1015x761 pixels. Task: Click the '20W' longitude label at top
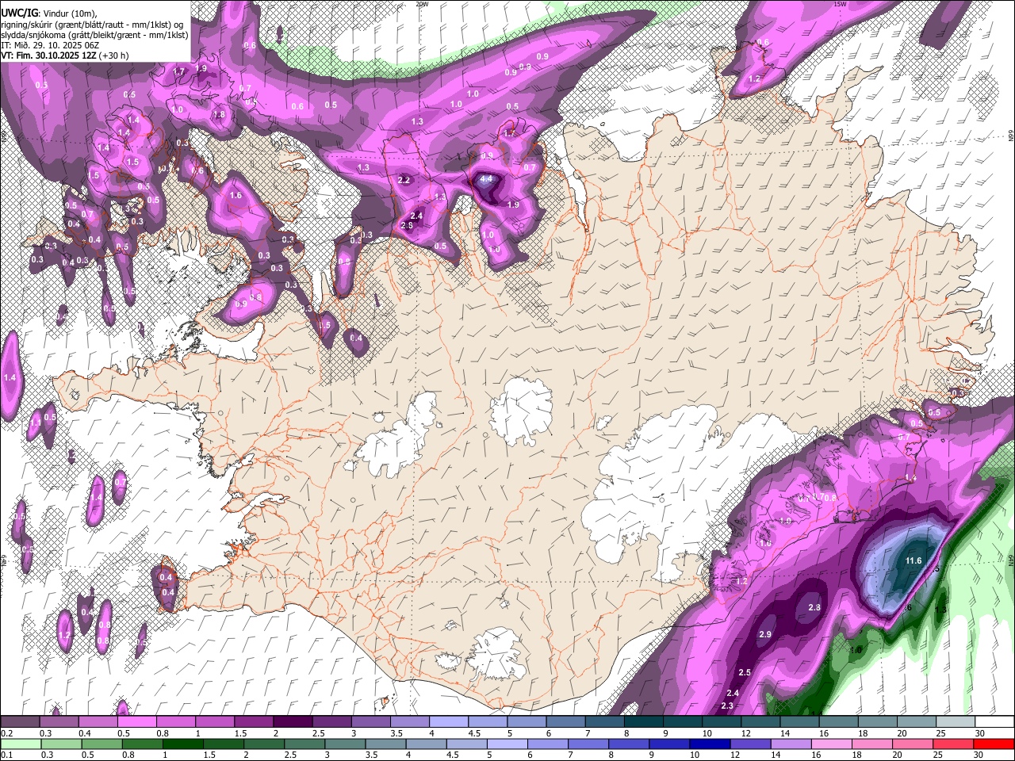(x=422, y=4)
